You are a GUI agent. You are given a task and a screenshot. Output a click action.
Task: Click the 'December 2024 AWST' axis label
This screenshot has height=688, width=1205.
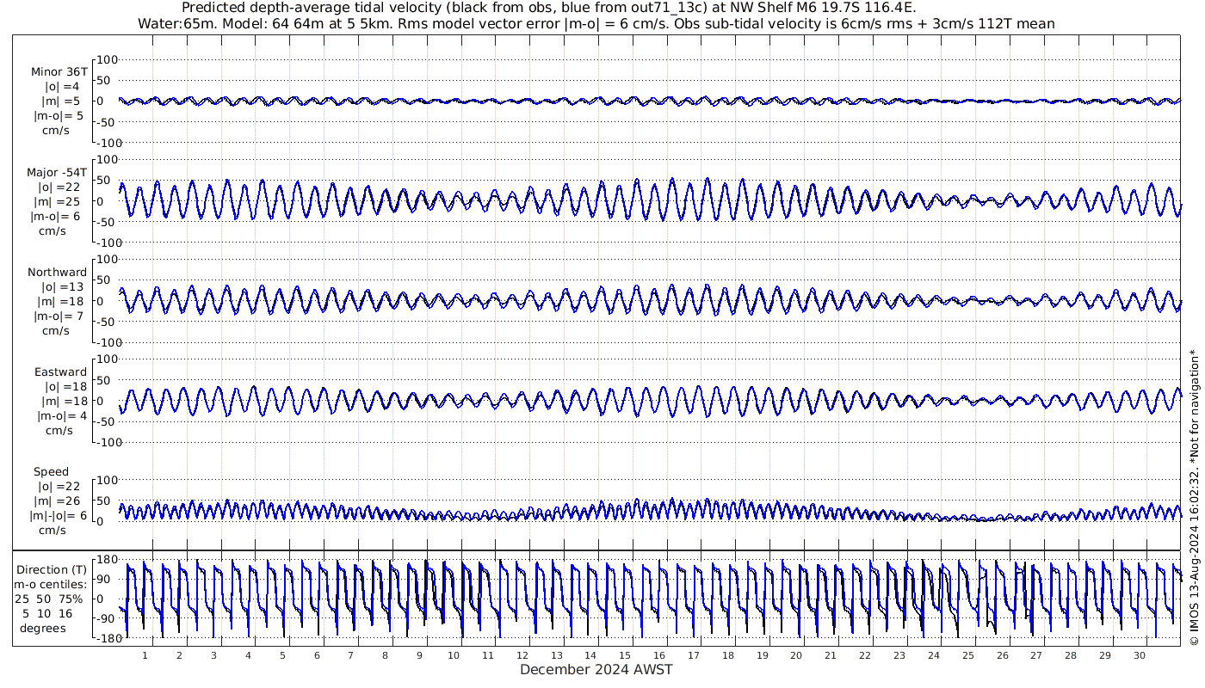point(596,670)
